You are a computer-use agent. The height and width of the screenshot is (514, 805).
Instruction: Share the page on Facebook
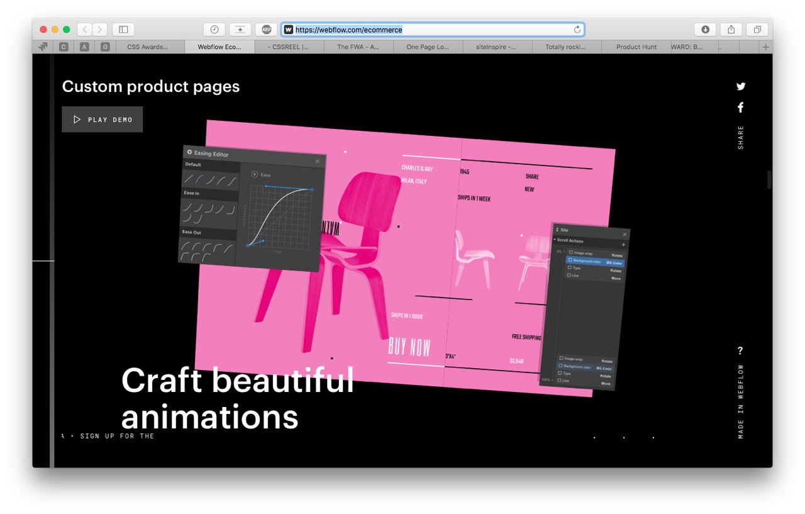[741, 108]
